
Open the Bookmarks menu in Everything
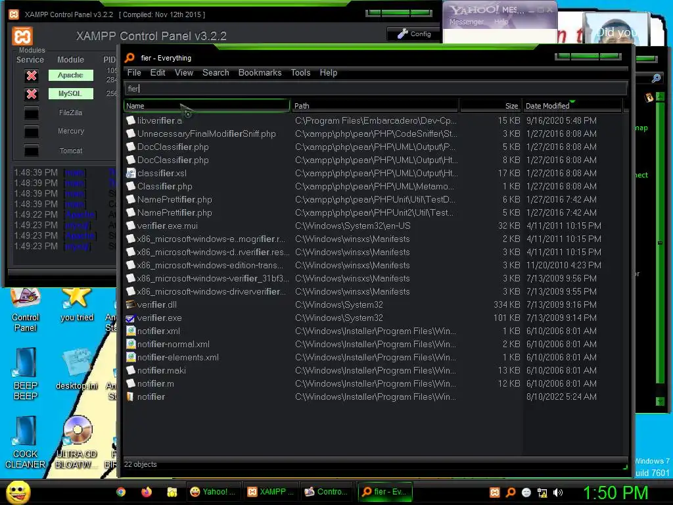tap(260, 72)
